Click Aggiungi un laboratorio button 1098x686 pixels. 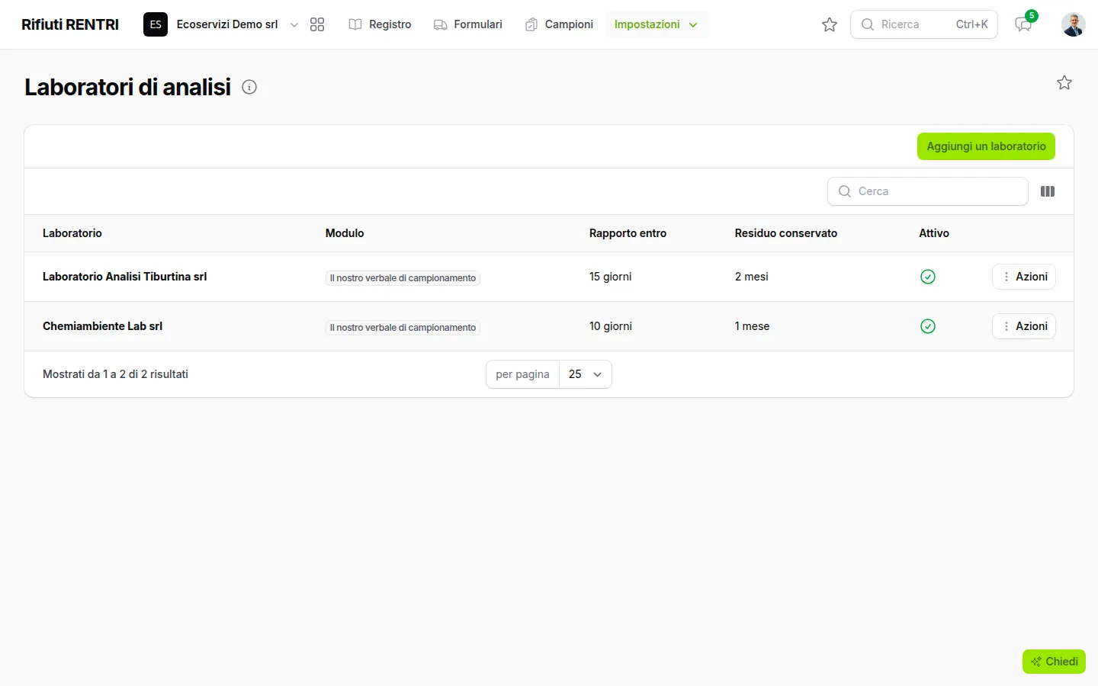tap(986, 146)
